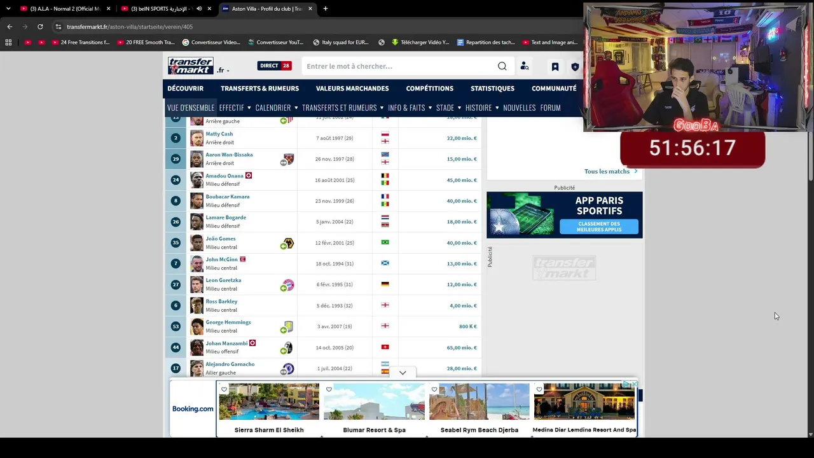Open the Tous les matchs link
Viewport: 814px width, 458px height.
click(x=610, y=171)
